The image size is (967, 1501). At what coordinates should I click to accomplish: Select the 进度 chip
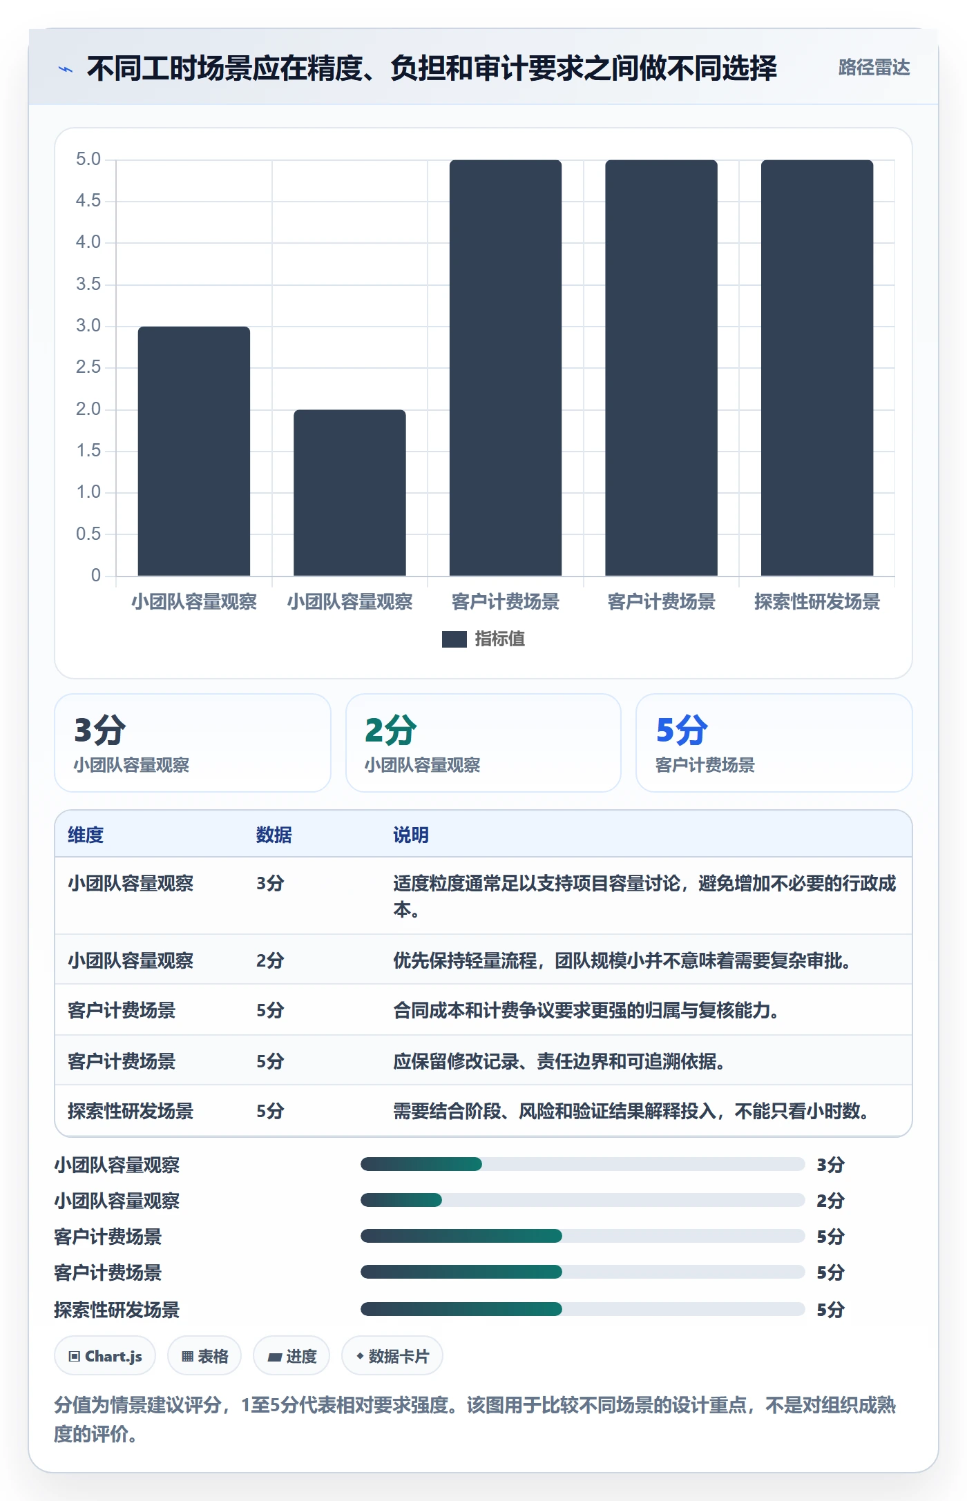click(x=291, y=1356)
